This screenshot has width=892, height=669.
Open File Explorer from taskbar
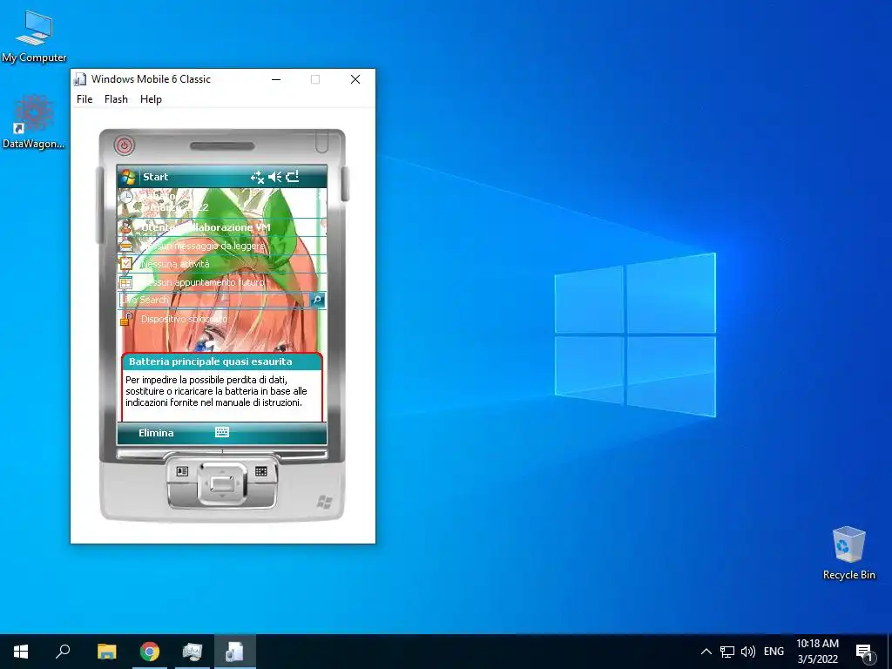(x=106, y=652)
